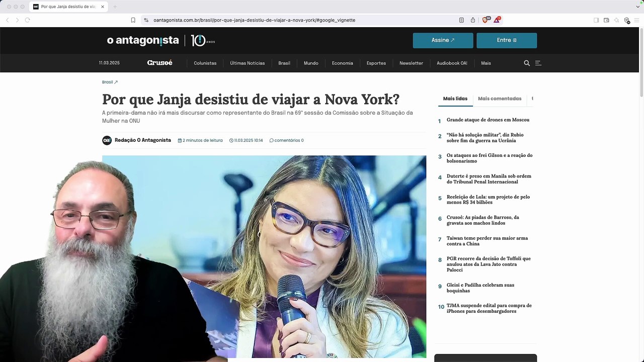Viewport: 644px width, 362px height.
Task: Open the Esportes navigation item
Action: point(376,63)
